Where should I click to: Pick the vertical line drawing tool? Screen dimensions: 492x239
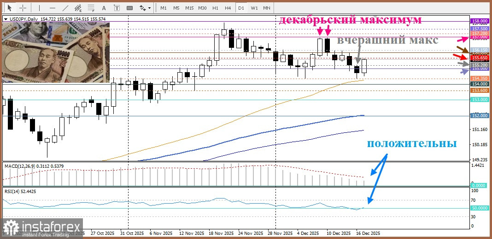pos(39,8)
